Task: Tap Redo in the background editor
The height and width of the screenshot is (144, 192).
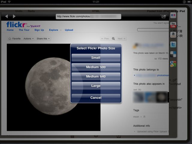Action: coord(31,11)
